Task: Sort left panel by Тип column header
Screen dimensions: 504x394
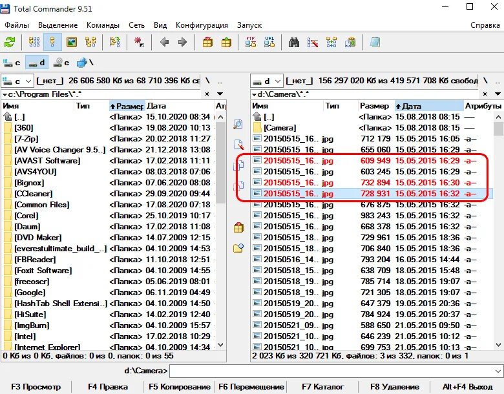Action: [x=92, y=106]
